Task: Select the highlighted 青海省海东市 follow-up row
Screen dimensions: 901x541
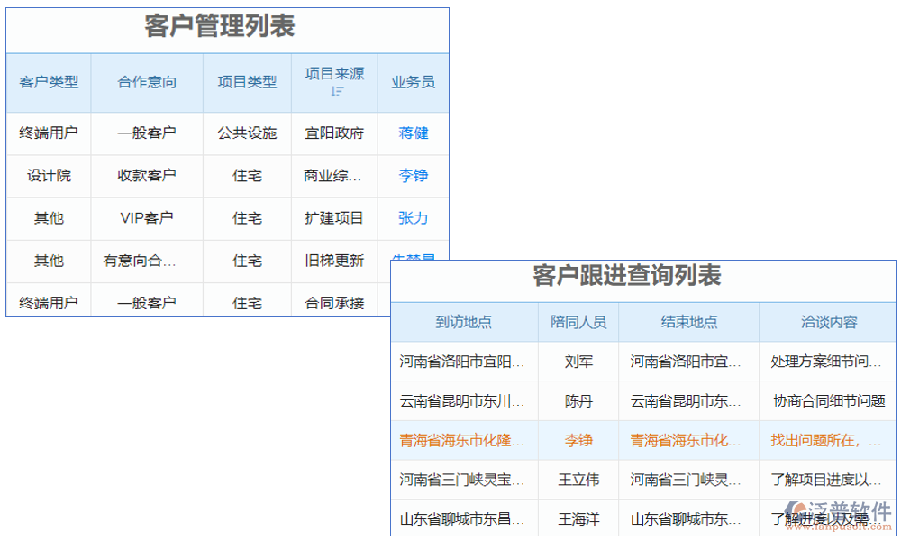Action: coord(642,441)
